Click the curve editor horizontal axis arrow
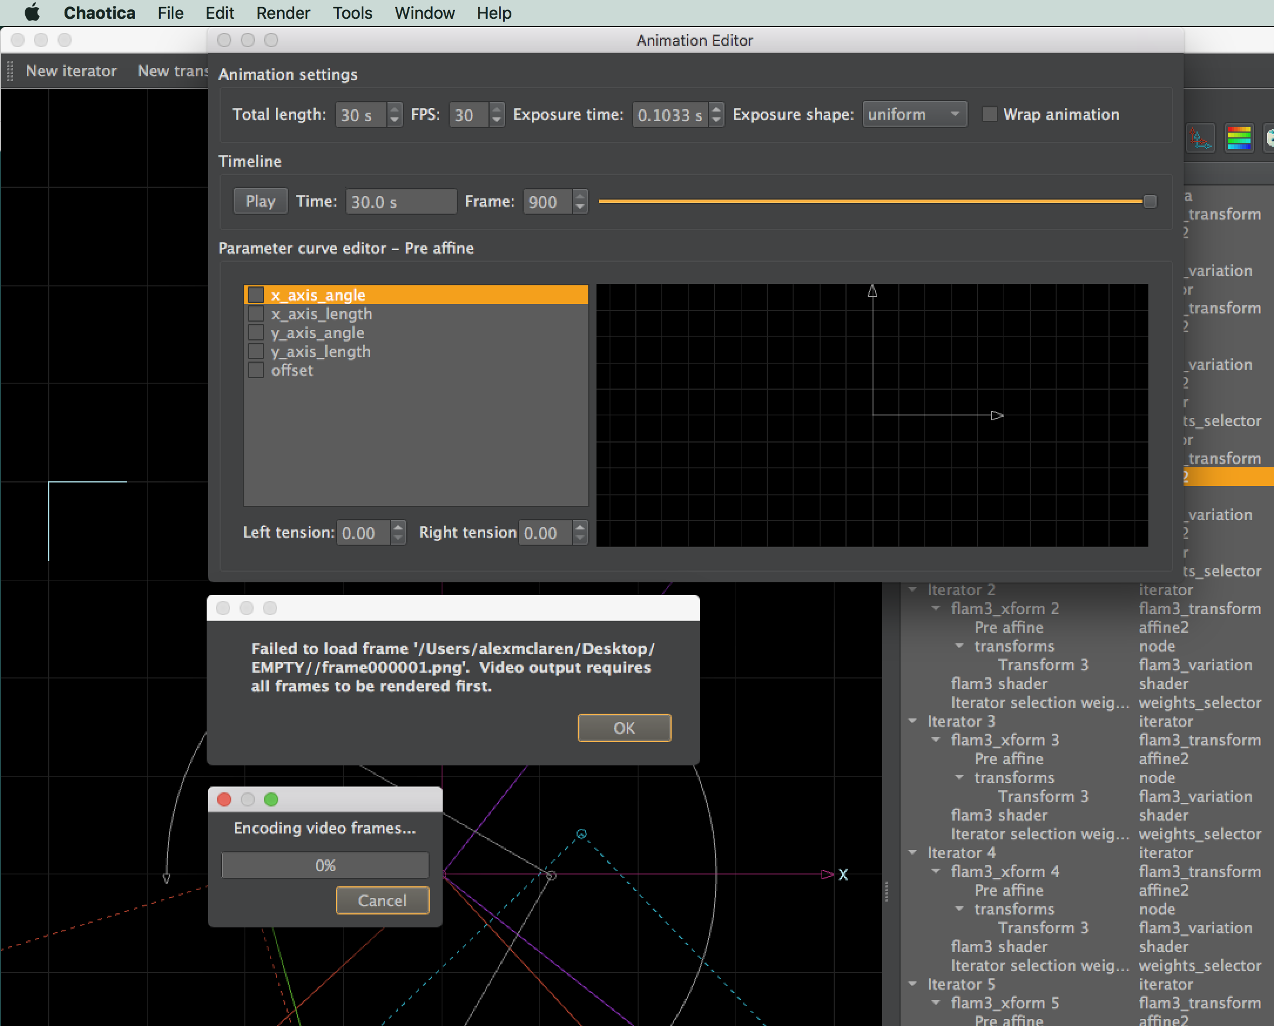 [x=997, y=416]
